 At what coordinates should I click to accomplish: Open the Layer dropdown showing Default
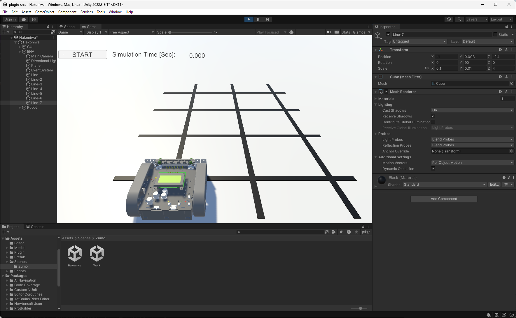[488, 41]
